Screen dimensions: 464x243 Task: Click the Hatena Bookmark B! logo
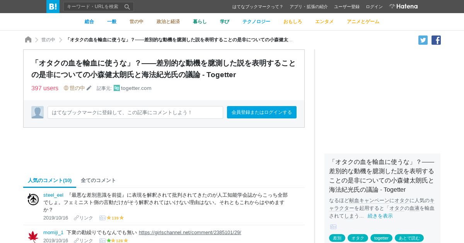tap(53, 7)
